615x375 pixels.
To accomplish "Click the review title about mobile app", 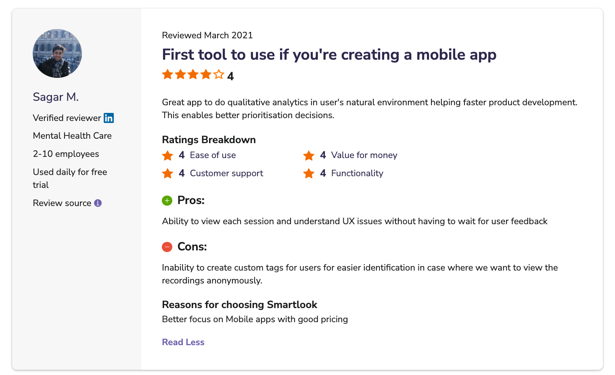I will [x=329, y=54].
